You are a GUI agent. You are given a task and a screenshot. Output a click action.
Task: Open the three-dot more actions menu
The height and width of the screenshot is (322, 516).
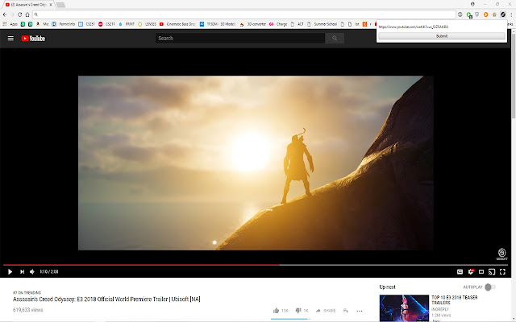[x=360, y=311]
